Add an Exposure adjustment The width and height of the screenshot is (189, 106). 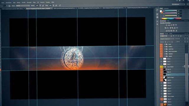tap(174, 25)
